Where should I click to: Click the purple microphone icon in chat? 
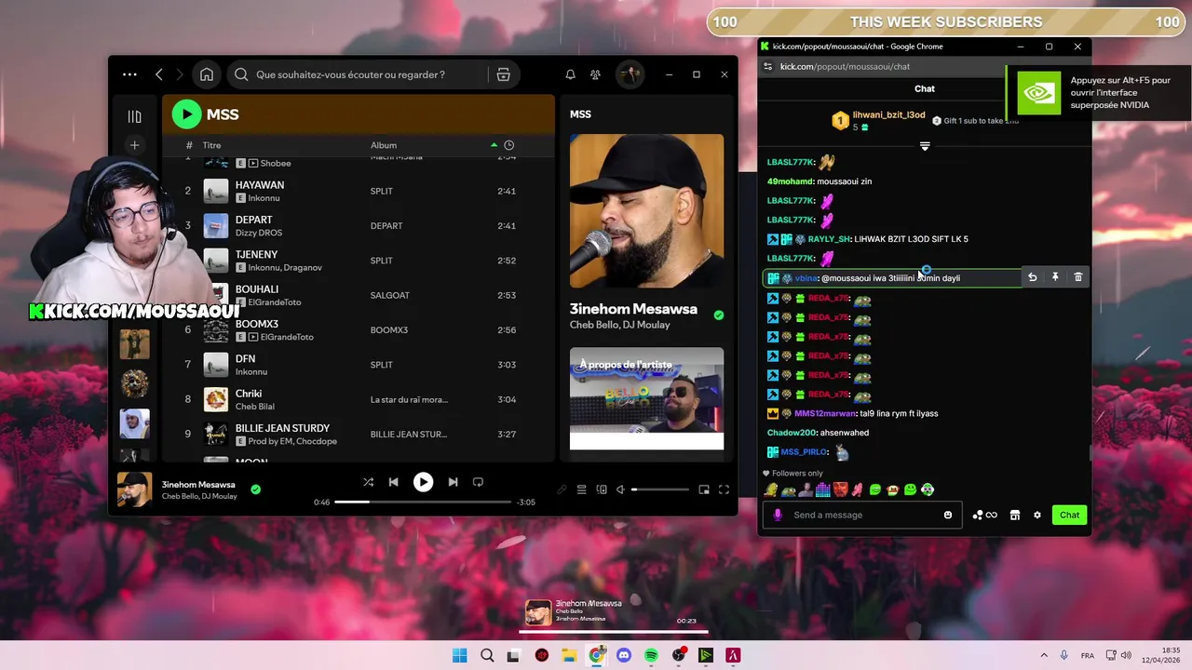tap(779, 515)
